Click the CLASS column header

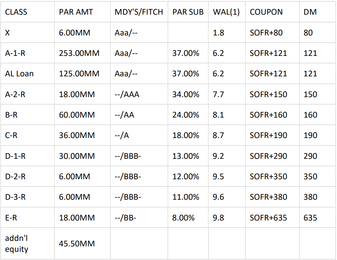16,12
